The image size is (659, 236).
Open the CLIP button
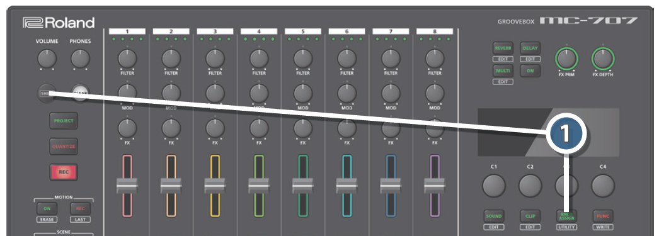pyautogui.click(x=530, y=216)
